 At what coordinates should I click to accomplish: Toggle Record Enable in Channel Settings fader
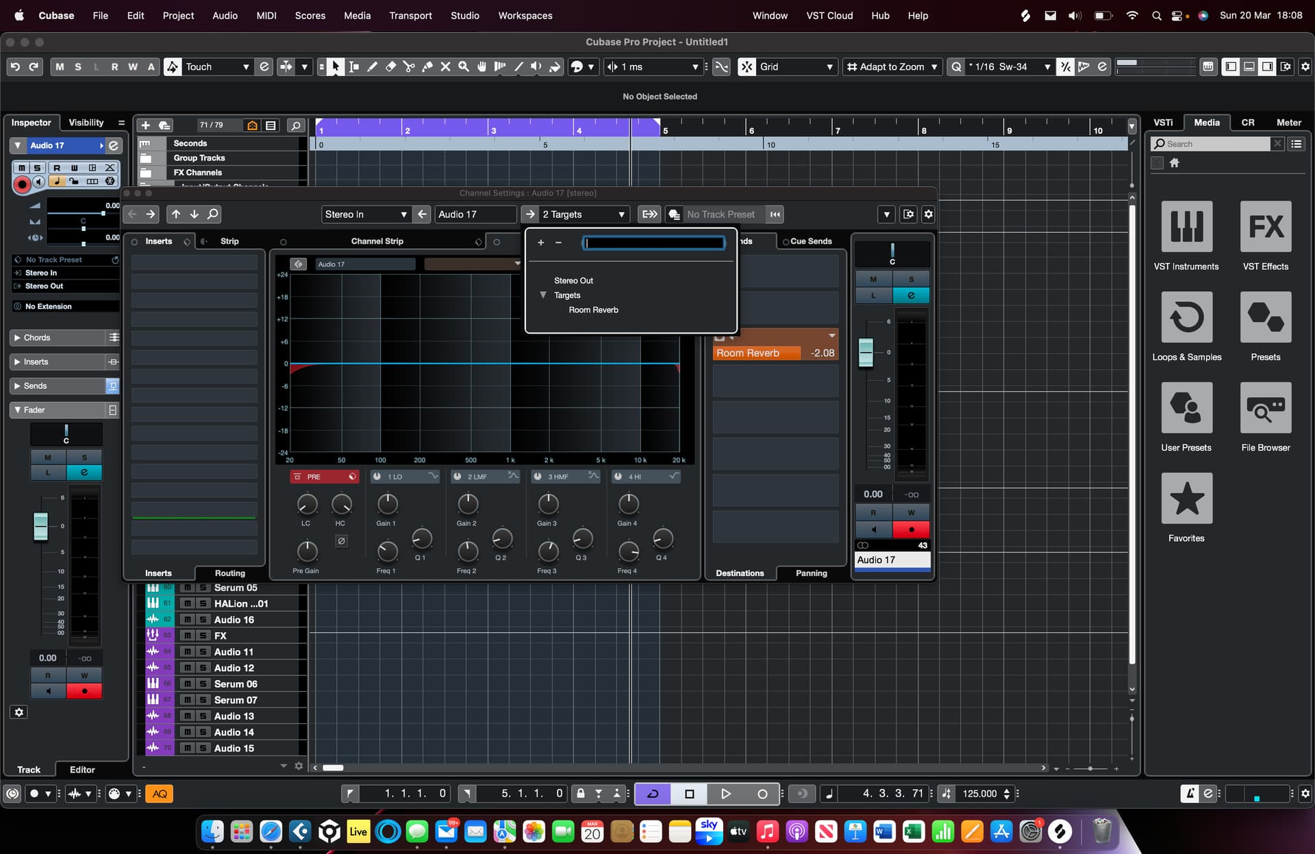(911, 529)
